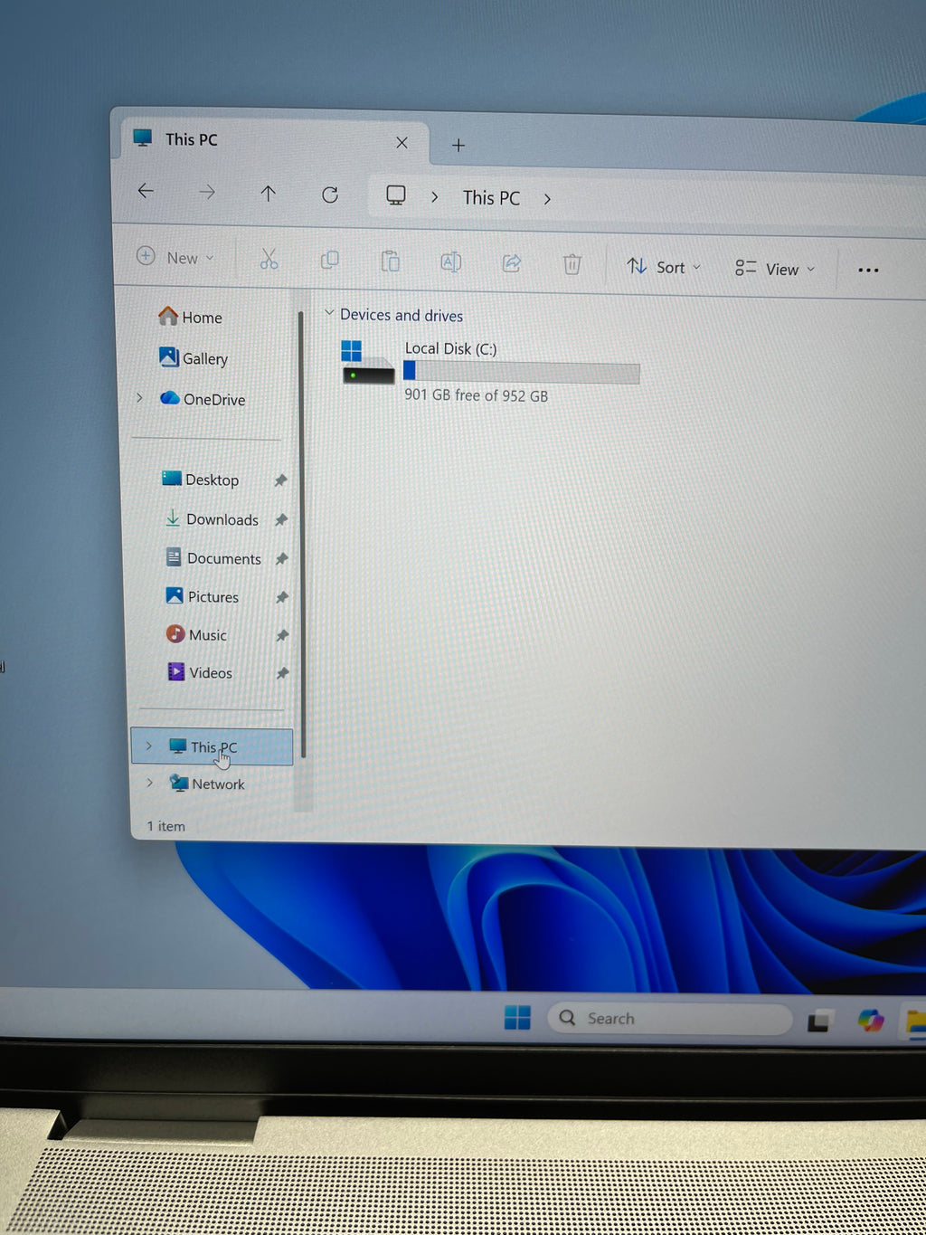Open the See more three-dot menu
The image size is (926, 1235).
click(868, 270)
